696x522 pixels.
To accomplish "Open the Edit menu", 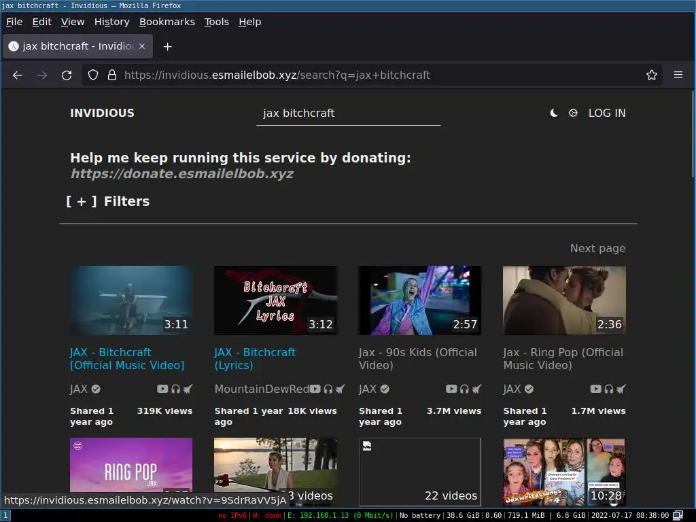I will click(41, 22).
